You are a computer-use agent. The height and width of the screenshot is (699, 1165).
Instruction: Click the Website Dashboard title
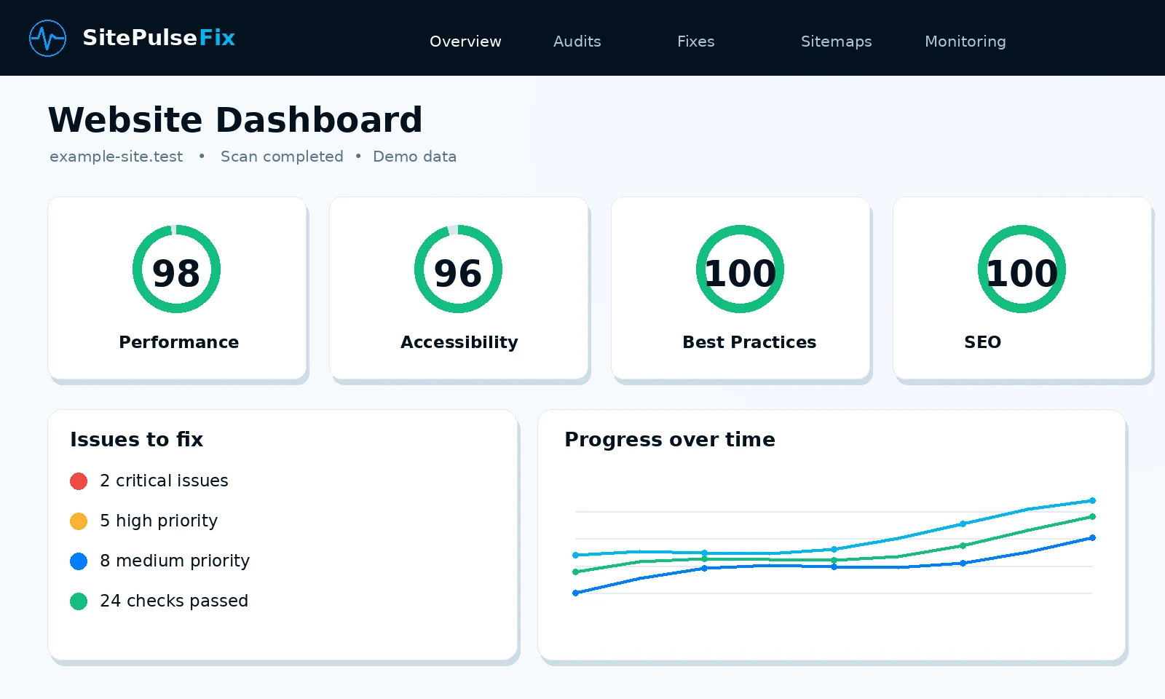pos(235,119)
